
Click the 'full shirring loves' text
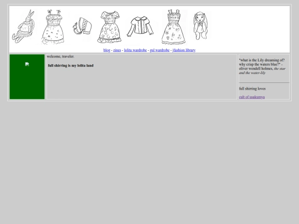(252, 88)
